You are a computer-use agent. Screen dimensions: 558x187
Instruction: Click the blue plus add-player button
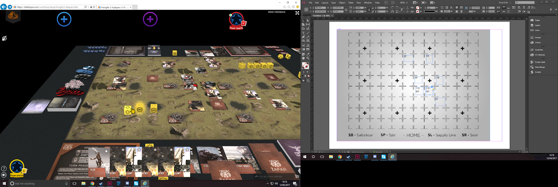coord(64,19)
